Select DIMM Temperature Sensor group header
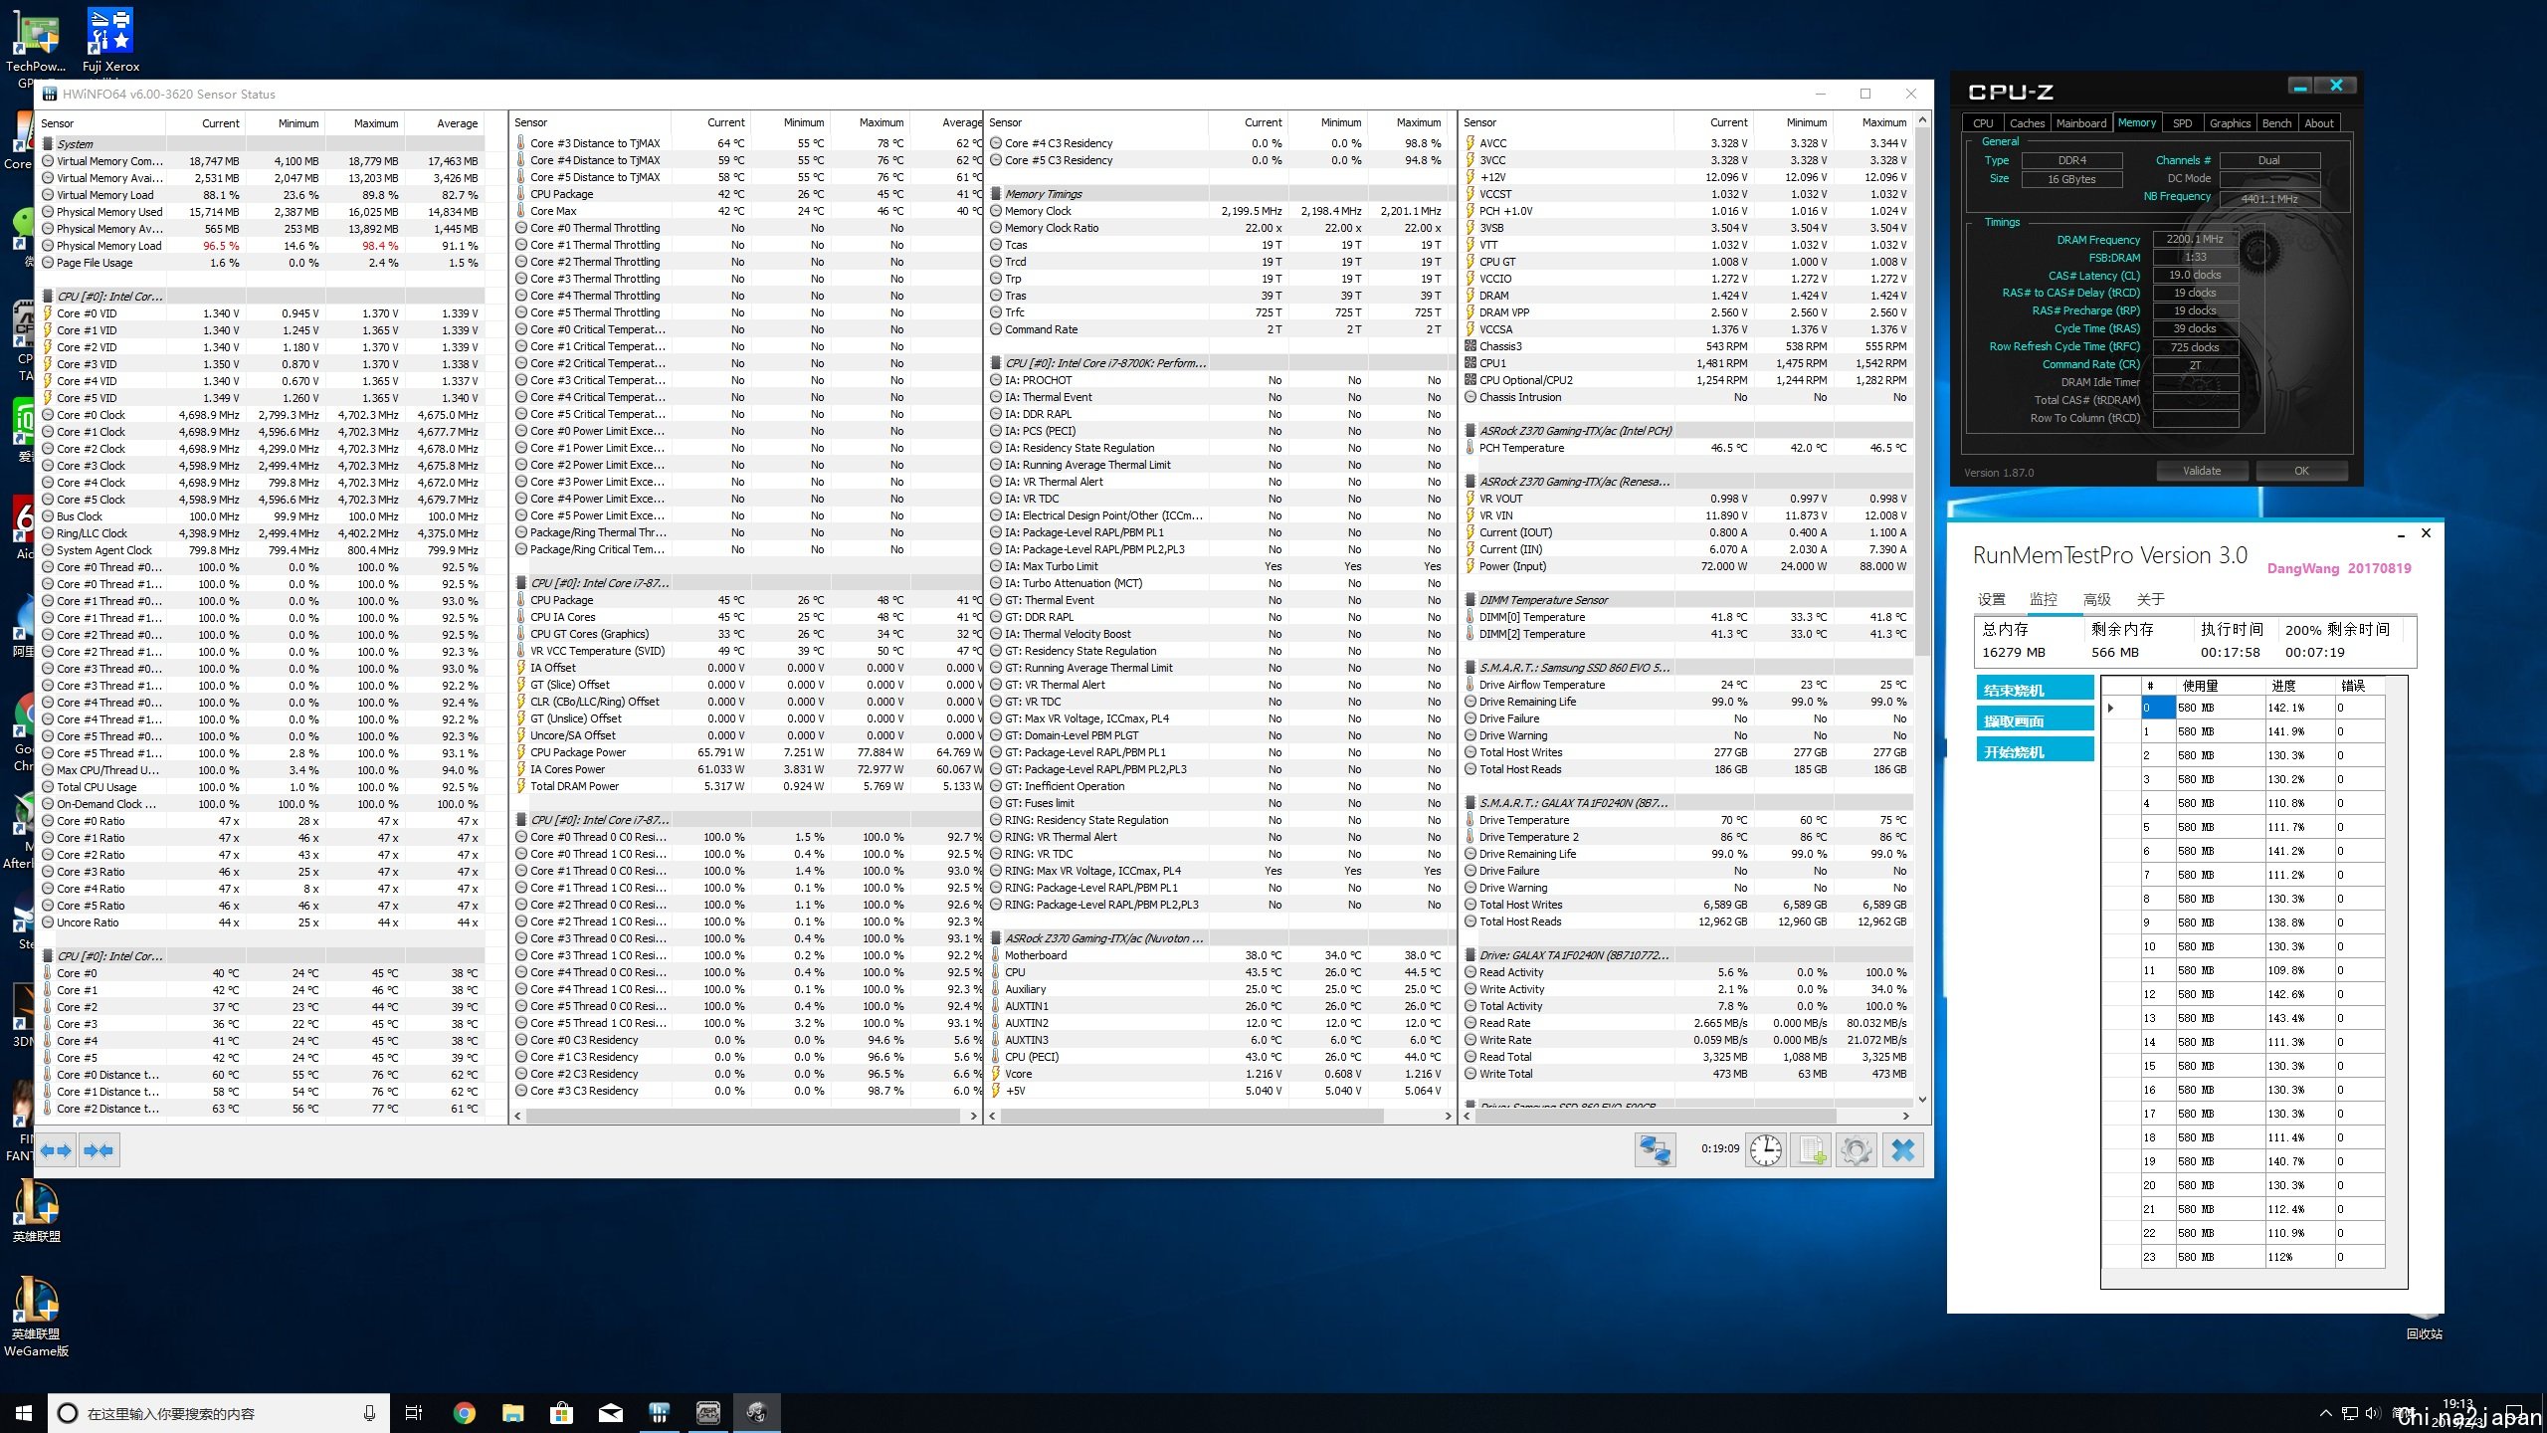 pos(1687,600)
